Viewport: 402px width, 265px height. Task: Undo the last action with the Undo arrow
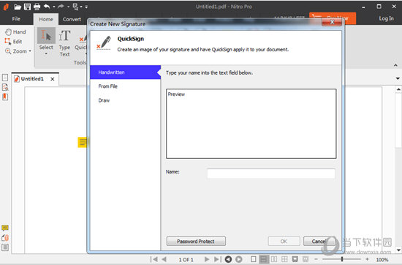tap(47, 7)
